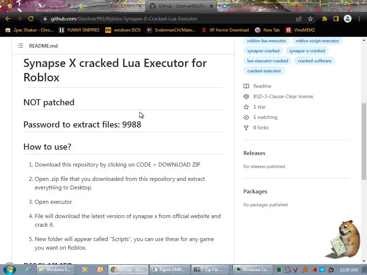Select the roblox-script-executor topic tag
Image resolution: width=367 pixels, height=275 pixels.
point(317,41)
